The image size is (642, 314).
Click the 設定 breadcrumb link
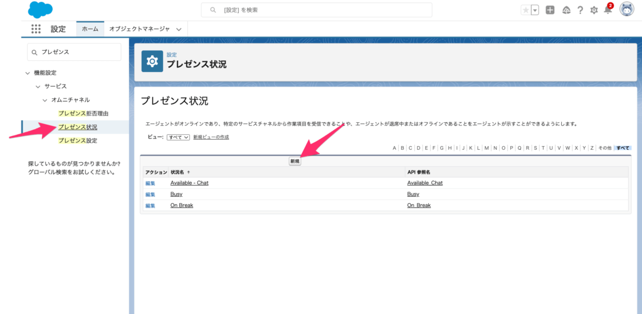click(x=172, y=55)
